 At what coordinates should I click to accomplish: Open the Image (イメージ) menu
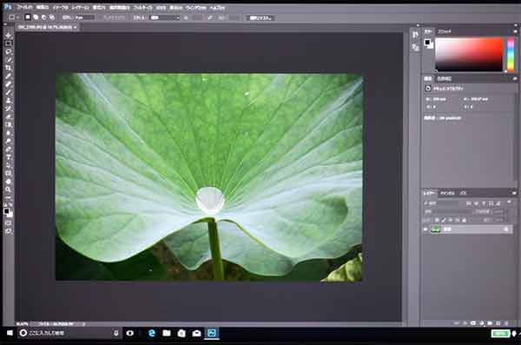pos(61,7)
